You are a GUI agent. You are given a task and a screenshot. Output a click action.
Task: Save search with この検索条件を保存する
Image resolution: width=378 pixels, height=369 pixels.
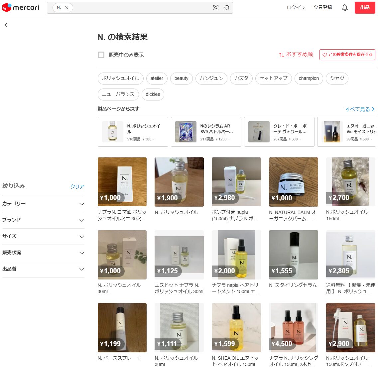(347, 55)
